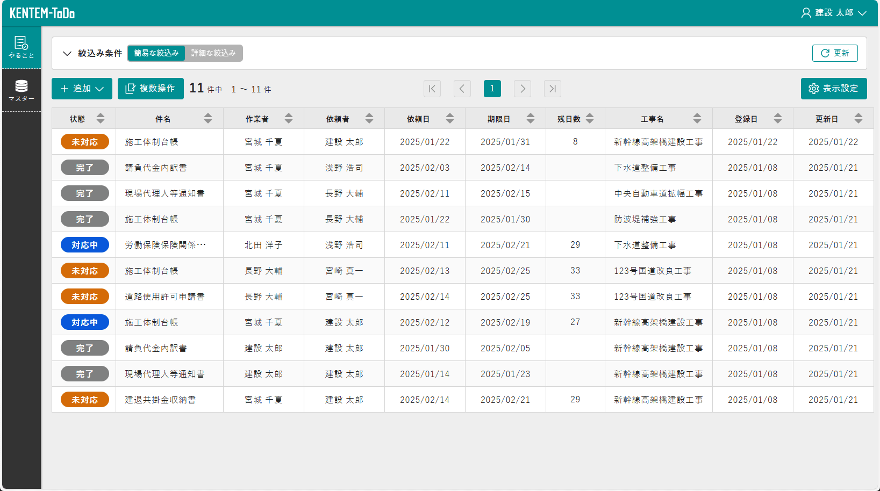Open the やること sidebar section
Viewport: 880px width, 491px height.
[22, 47]
